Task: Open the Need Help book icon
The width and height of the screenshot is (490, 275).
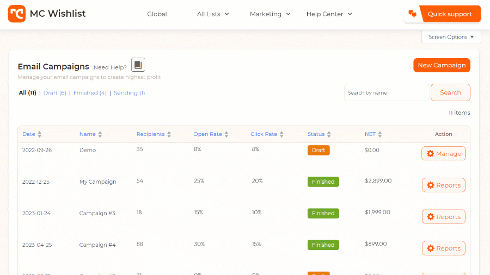Action: click(138, 65)
